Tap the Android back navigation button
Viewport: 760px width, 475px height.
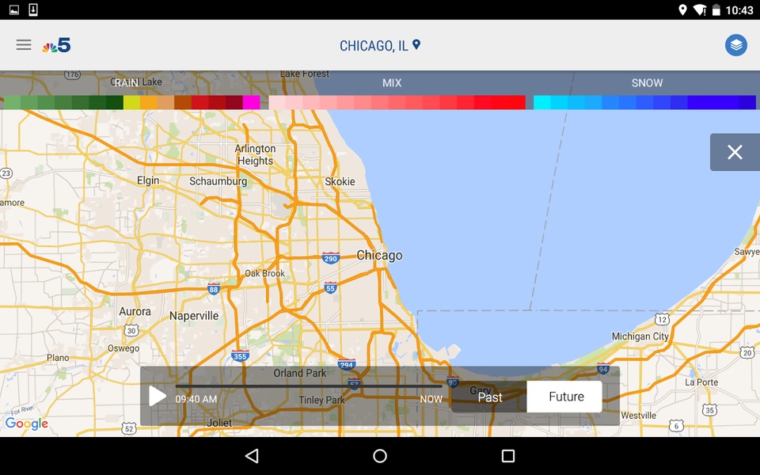[x=252, y=456]
